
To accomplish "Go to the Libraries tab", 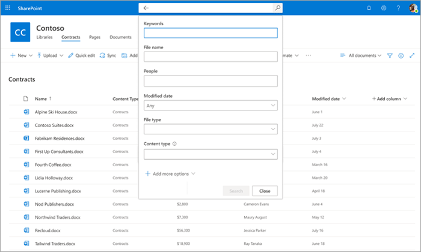I will coord(46,37).
